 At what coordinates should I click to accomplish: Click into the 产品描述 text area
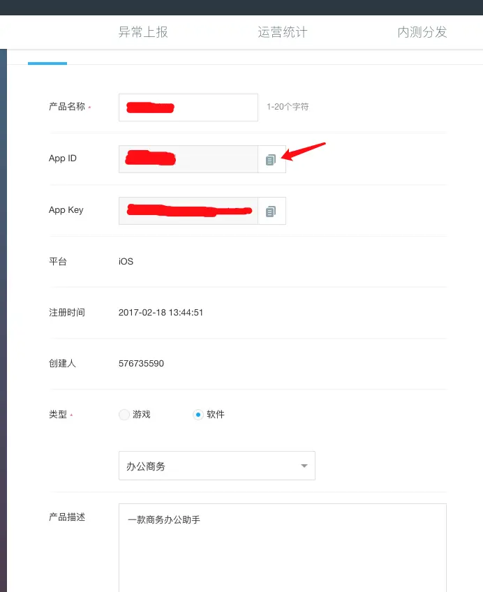pos(283,547)
